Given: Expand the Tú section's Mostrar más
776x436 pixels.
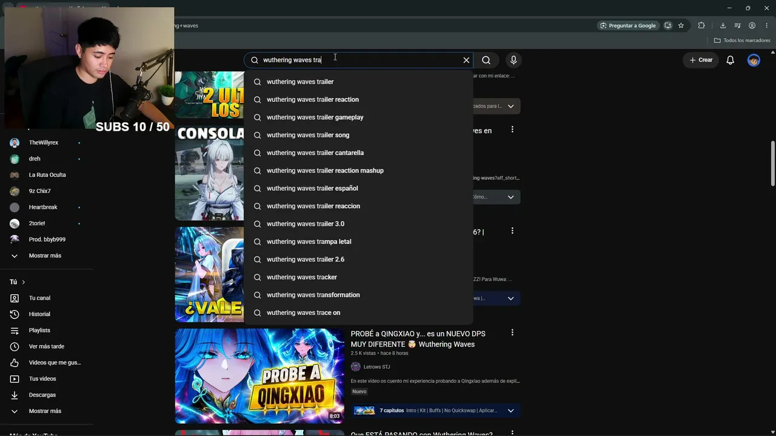Looking at the screenshot, I should (x=46, y=411).
